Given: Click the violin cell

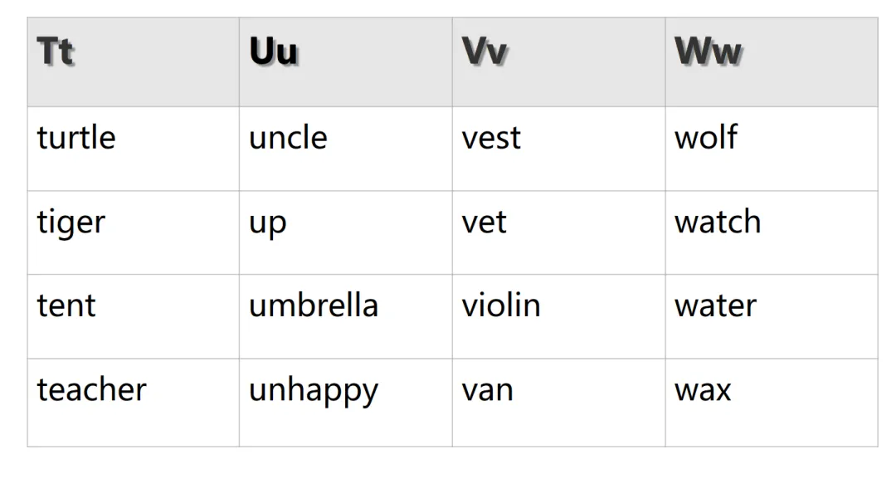Looking at the screenshot, I should point(559,317).
